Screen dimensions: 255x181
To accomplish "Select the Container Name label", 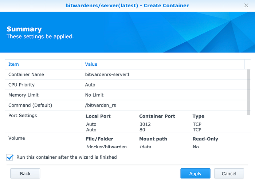I will [x=26, y=74].
